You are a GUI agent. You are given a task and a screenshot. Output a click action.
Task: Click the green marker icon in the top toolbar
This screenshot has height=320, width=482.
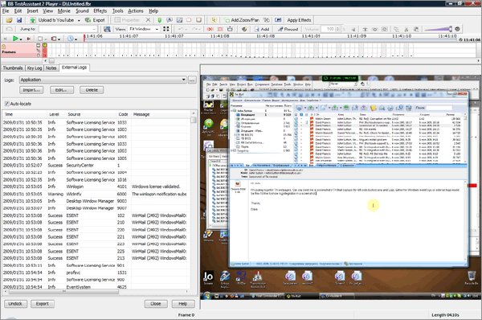click(160, 20)
